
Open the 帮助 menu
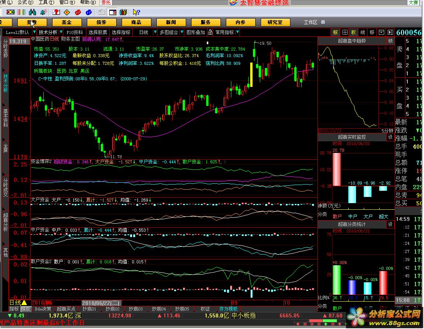point(88,2)
